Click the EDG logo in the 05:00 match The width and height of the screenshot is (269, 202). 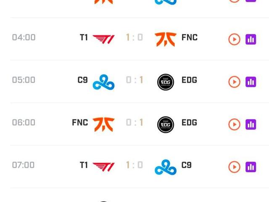point(165,82)
